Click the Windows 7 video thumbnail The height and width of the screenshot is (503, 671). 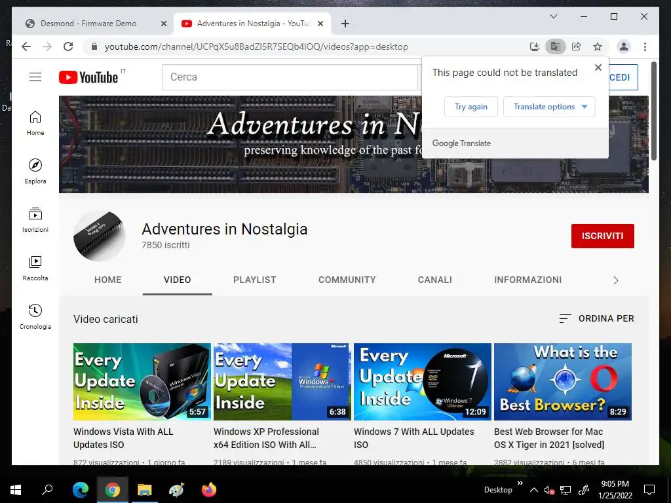423,382
